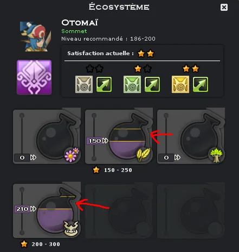Click the 150 value field
Screen dimensions: 239x252
[94, 141]
